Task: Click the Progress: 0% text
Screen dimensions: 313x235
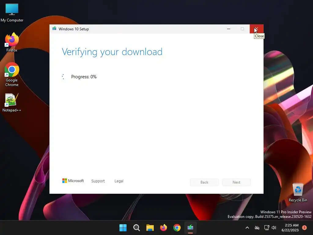Action: pos(84,77)
